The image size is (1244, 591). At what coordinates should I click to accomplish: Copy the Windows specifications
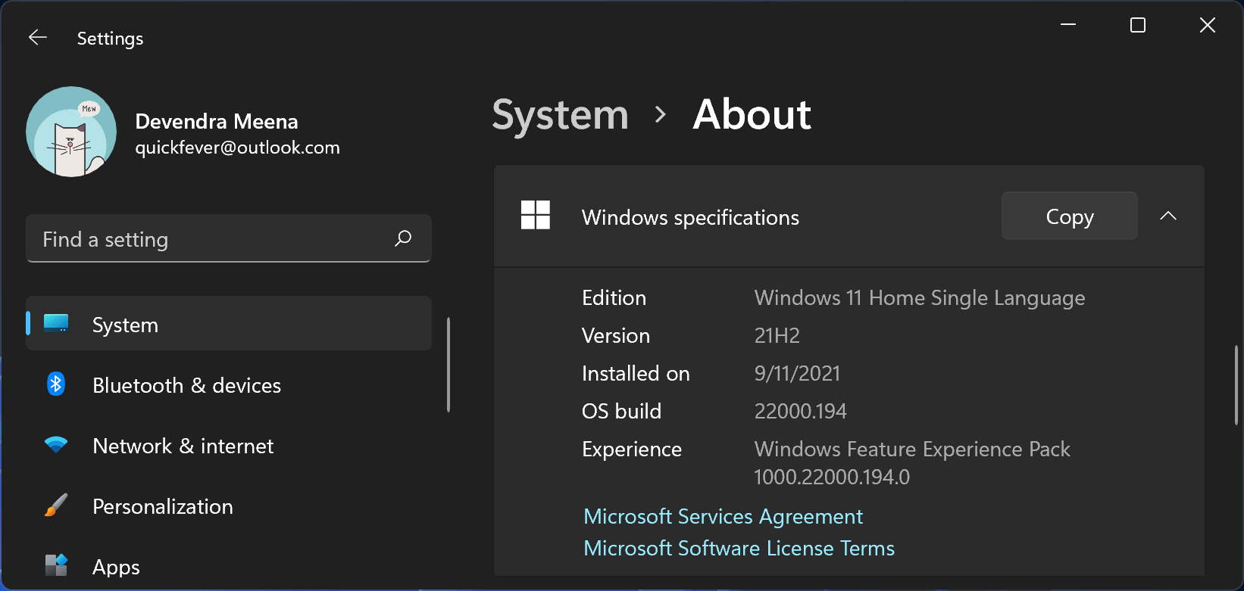click(1069, 216)
